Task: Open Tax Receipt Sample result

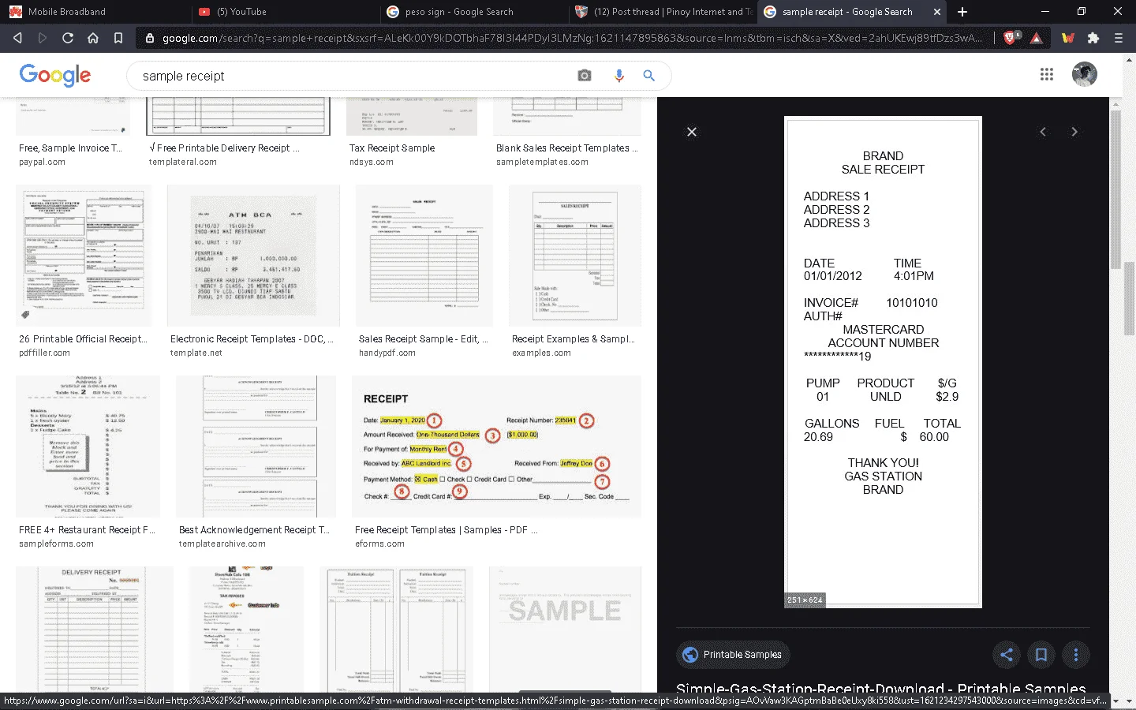Action: pyautogui.click(x=392, y=148)
